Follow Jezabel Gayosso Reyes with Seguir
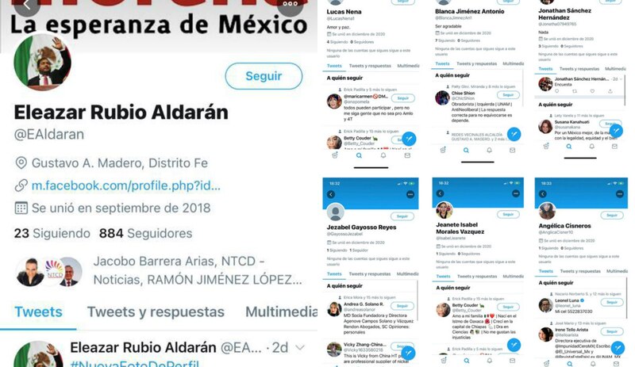This screenshot has height=367, width=635. coord(402,216)
